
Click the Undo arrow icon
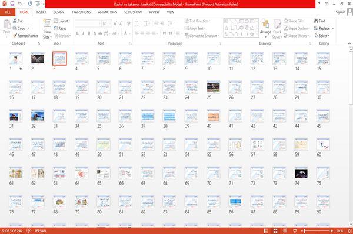[20, 4]
